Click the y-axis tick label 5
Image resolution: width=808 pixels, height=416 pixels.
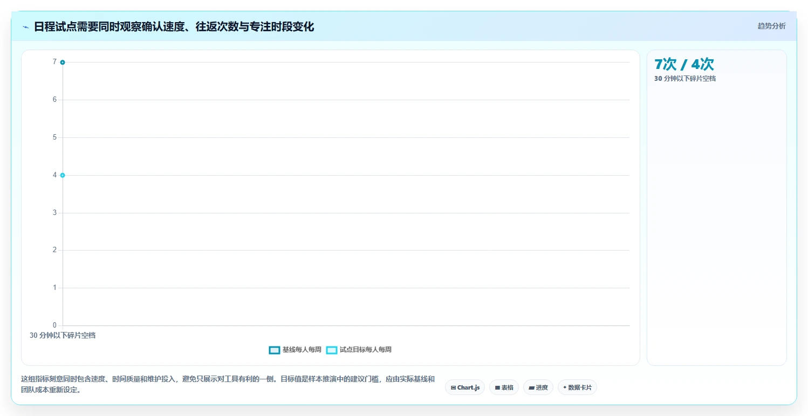pos(54,137)
